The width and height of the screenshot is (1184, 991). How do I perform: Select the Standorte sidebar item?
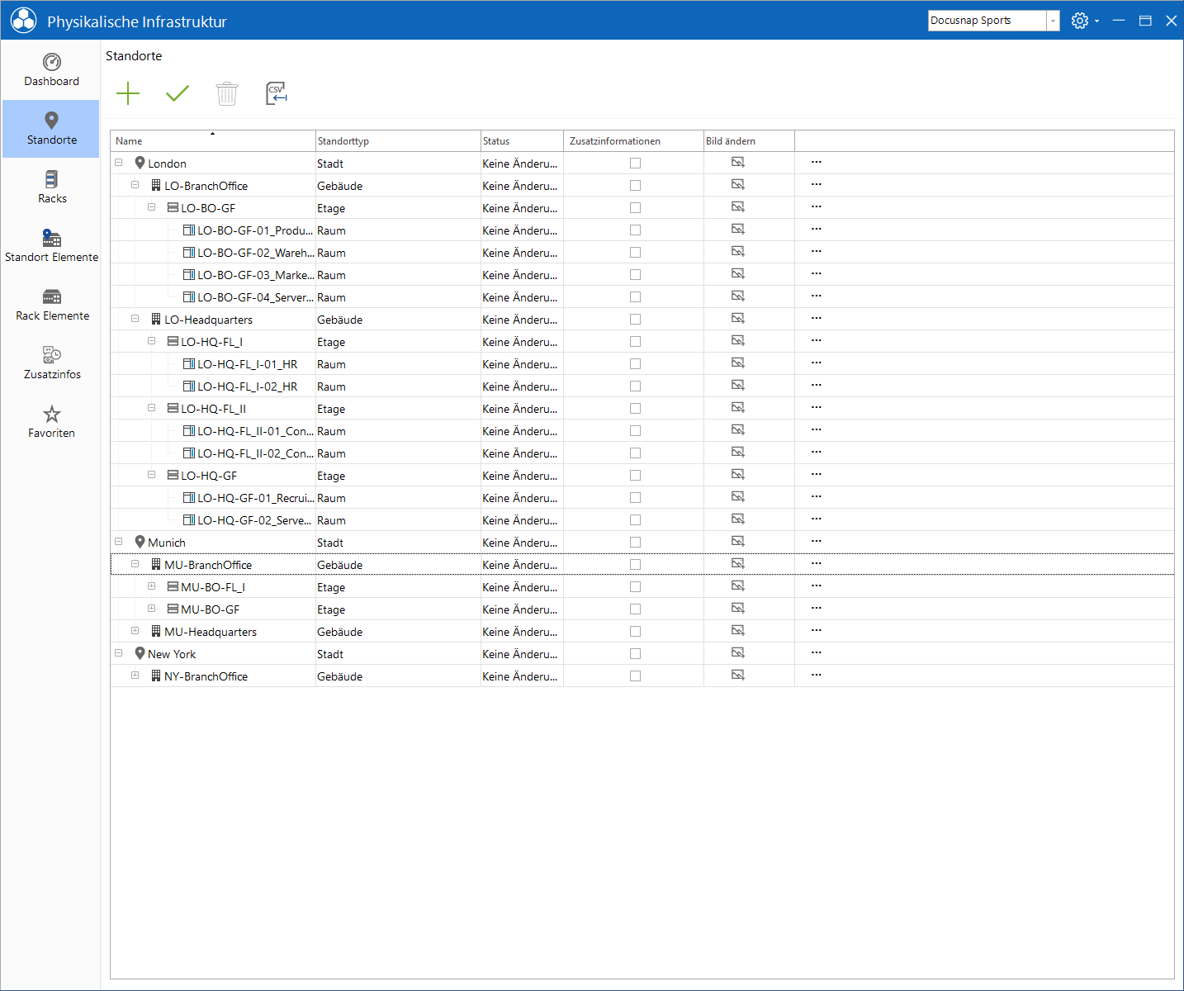tap(51, 129)
